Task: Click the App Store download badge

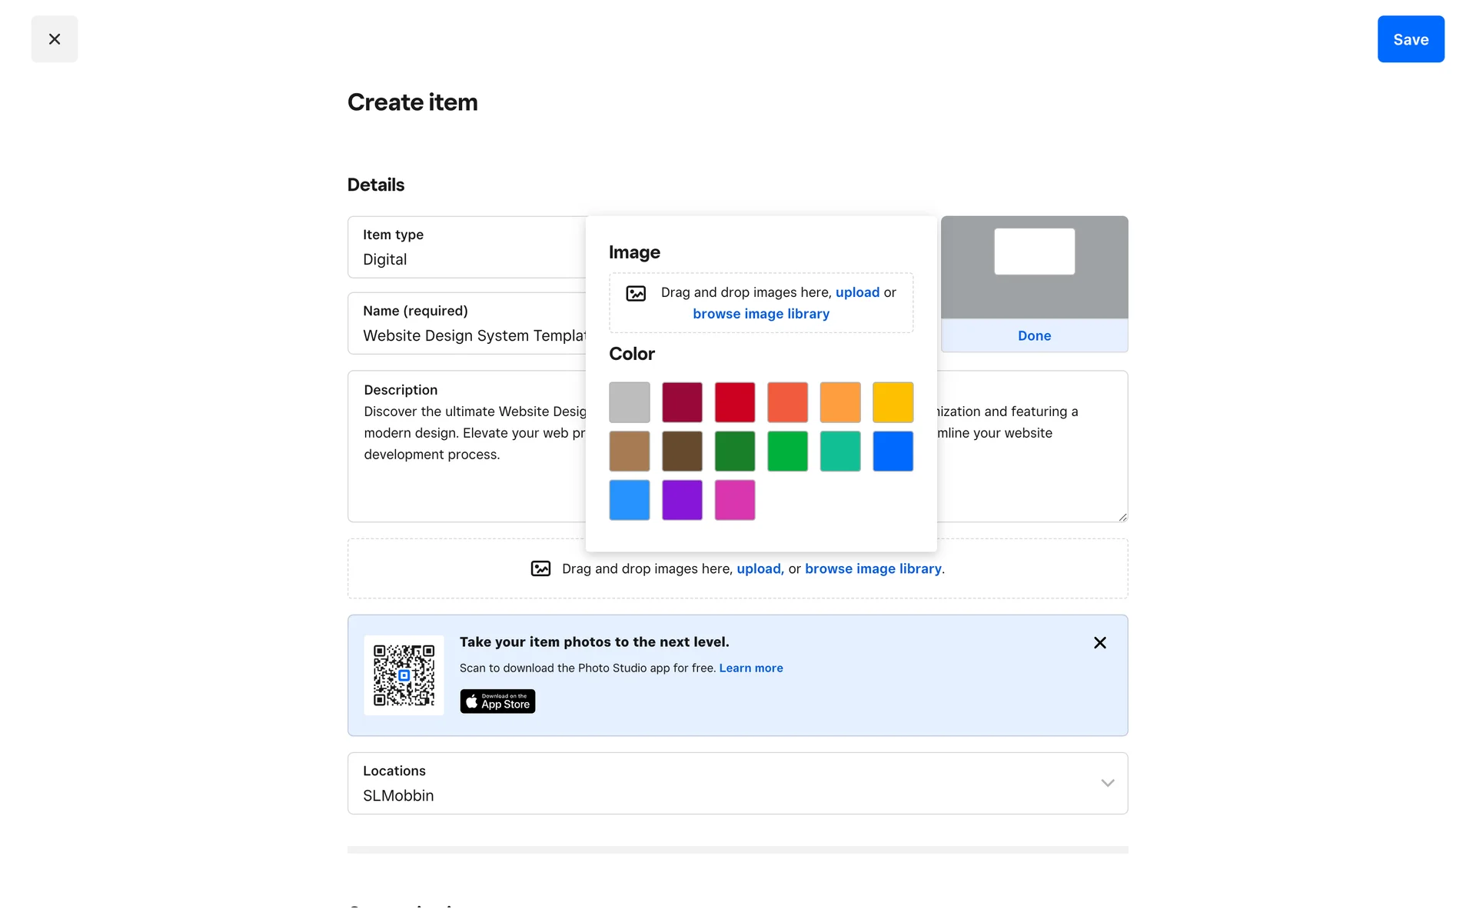Action: [x=497, y=701]
